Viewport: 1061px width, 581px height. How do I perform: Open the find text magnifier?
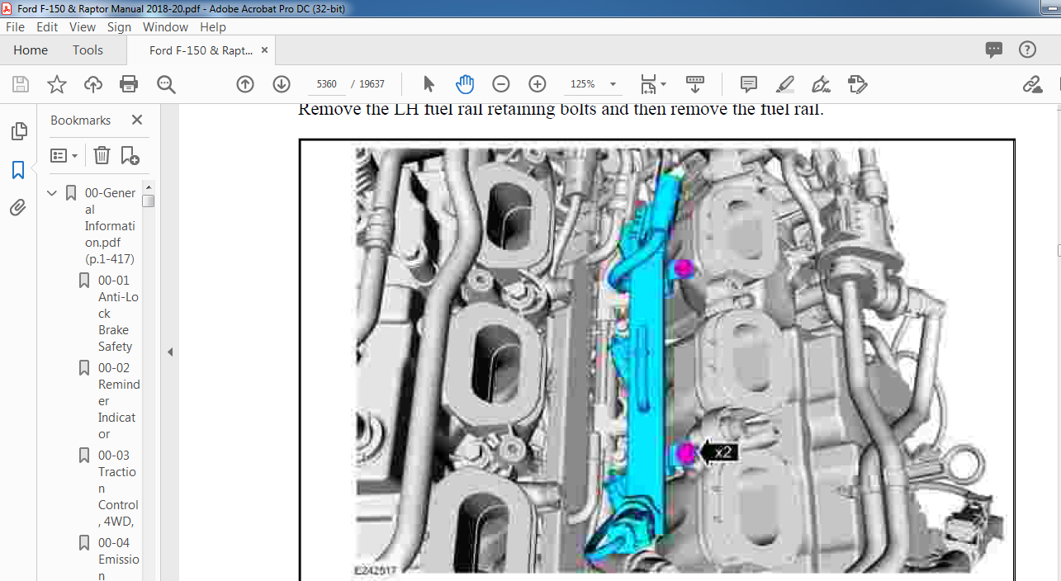point(166,84)
